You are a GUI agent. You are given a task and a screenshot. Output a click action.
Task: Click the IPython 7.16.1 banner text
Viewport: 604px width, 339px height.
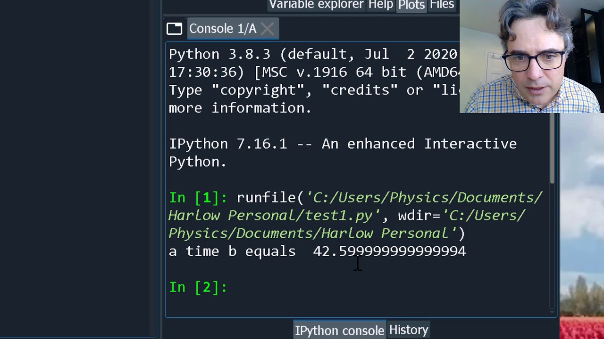[x=342, y=144]
